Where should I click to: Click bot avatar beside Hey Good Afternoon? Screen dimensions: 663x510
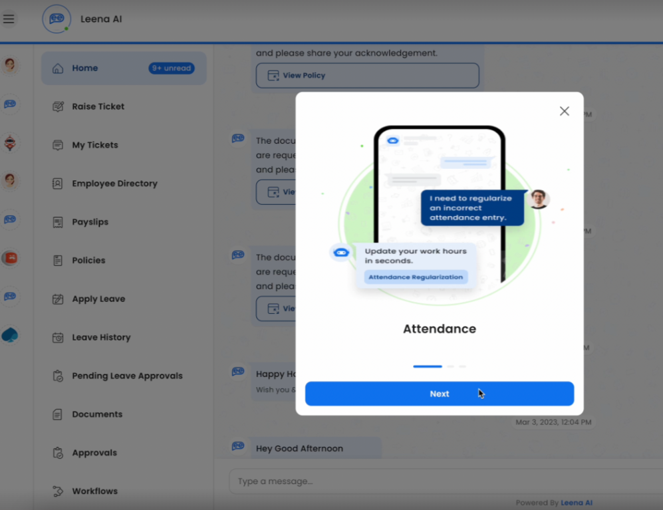click(x=238, y=446)
